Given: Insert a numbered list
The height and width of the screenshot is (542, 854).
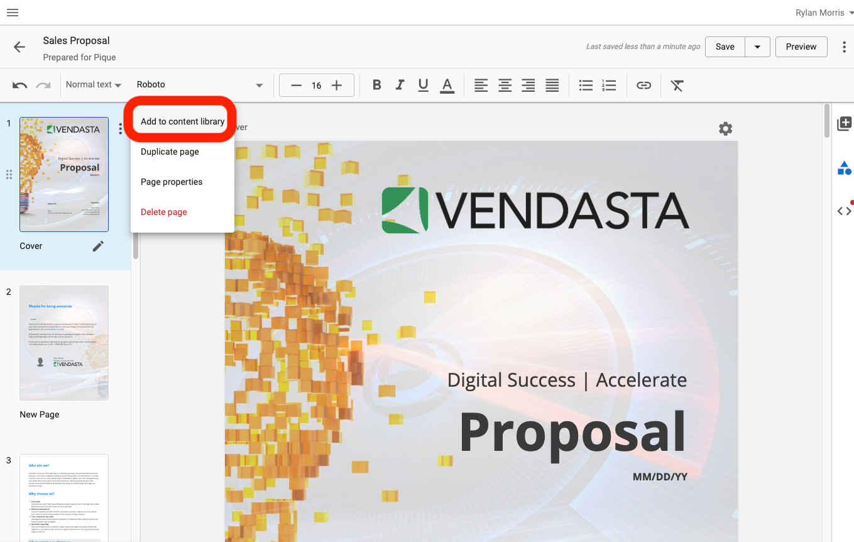Looking at the screenshot, I should (x=609, y=86).
